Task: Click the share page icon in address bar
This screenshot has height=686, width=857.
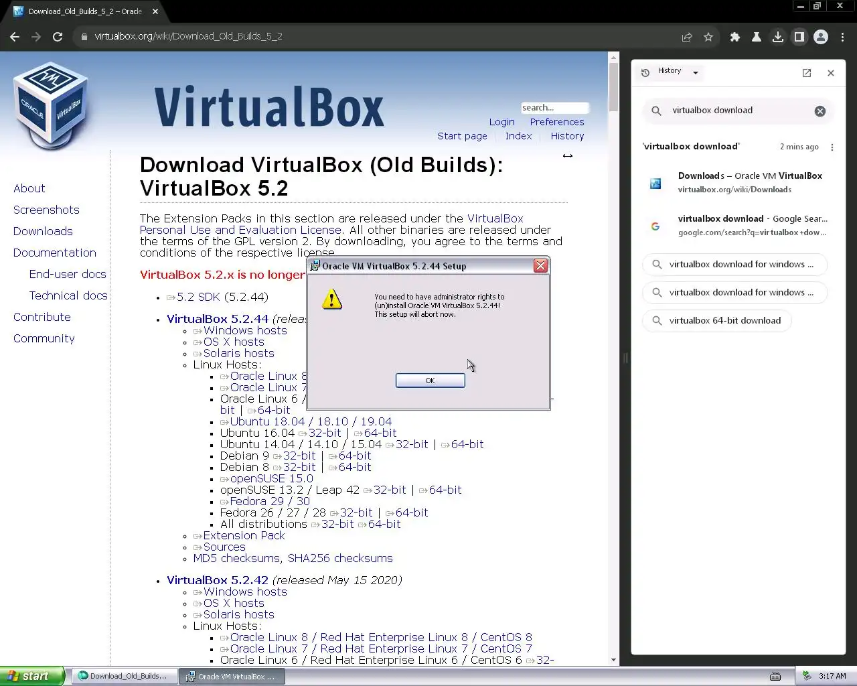Action: tap(687, 37)
